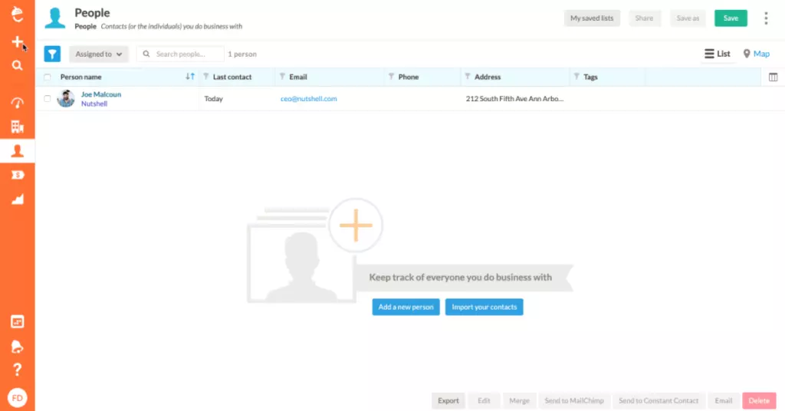Open the Nutshell company link
Viewport: 785px width, 411px height.
pos(94,104)
